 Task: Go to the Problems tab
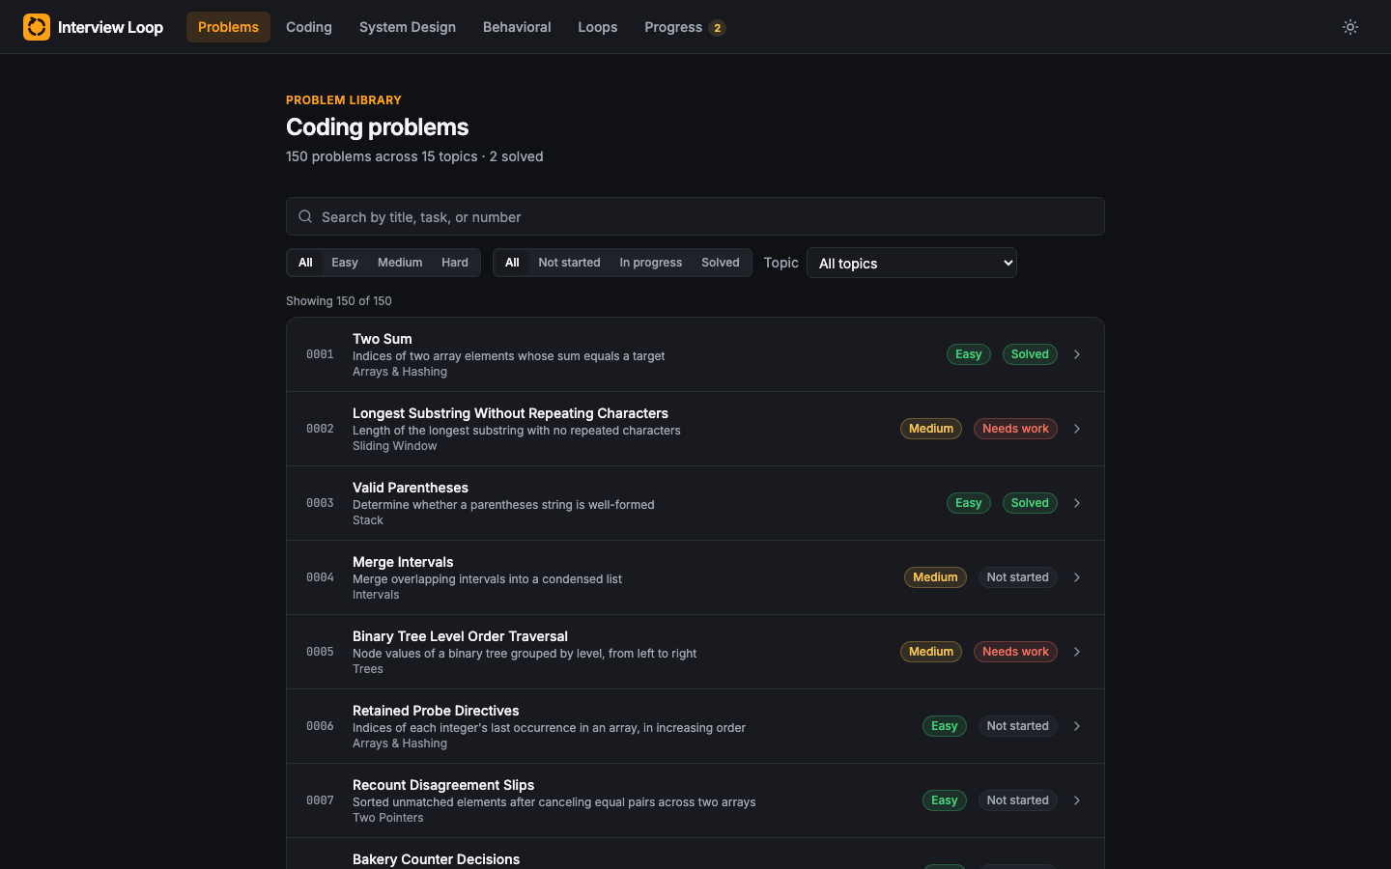click(x=228, y=27)
